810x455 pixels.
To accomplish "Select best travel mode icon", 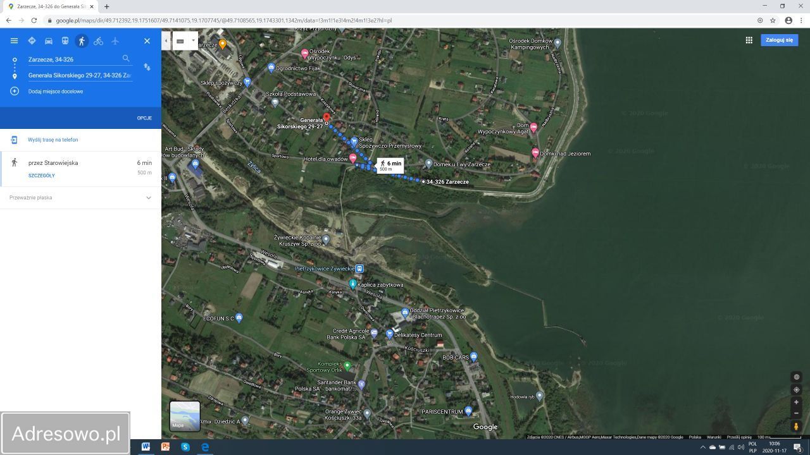I will tap(32, 41).
